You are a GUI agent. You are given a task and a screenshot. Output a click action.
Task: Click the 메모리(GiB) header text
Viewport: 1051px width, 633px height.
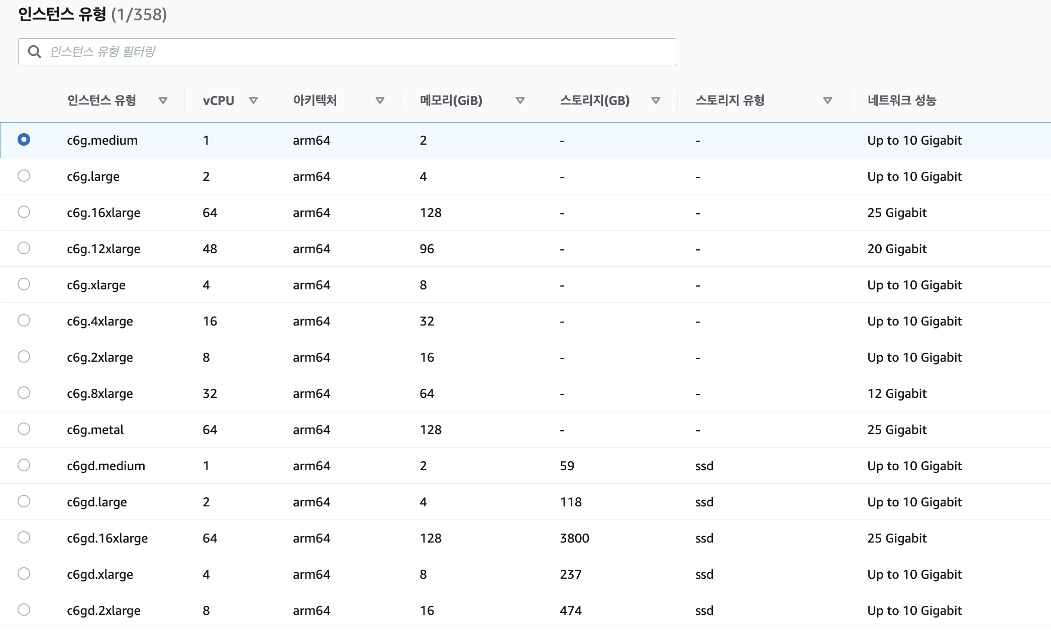pyautogui.click(x=451, y=100)
